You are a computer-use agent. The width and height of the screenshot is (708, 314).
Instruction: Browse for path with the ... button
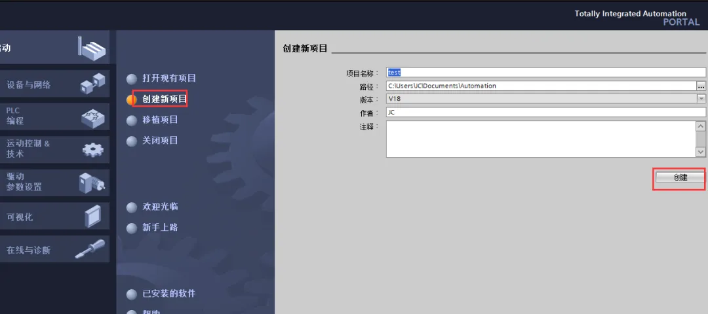click(701, 86)
